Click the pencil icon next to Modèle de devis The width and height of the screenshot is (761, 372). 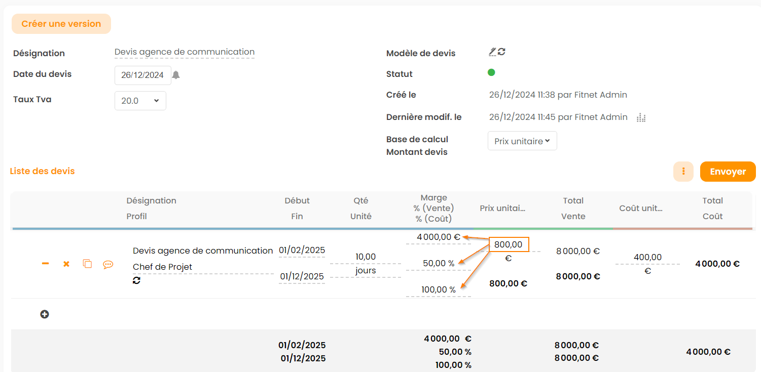click(x=492, y=52)
